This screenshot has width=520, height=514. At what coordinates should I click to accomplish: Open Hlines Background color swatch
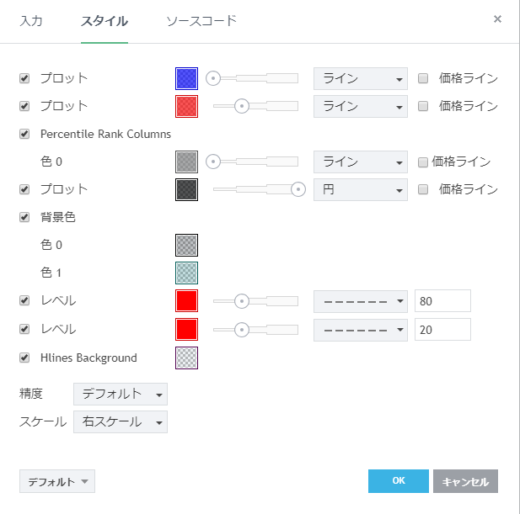coord(186,358)
